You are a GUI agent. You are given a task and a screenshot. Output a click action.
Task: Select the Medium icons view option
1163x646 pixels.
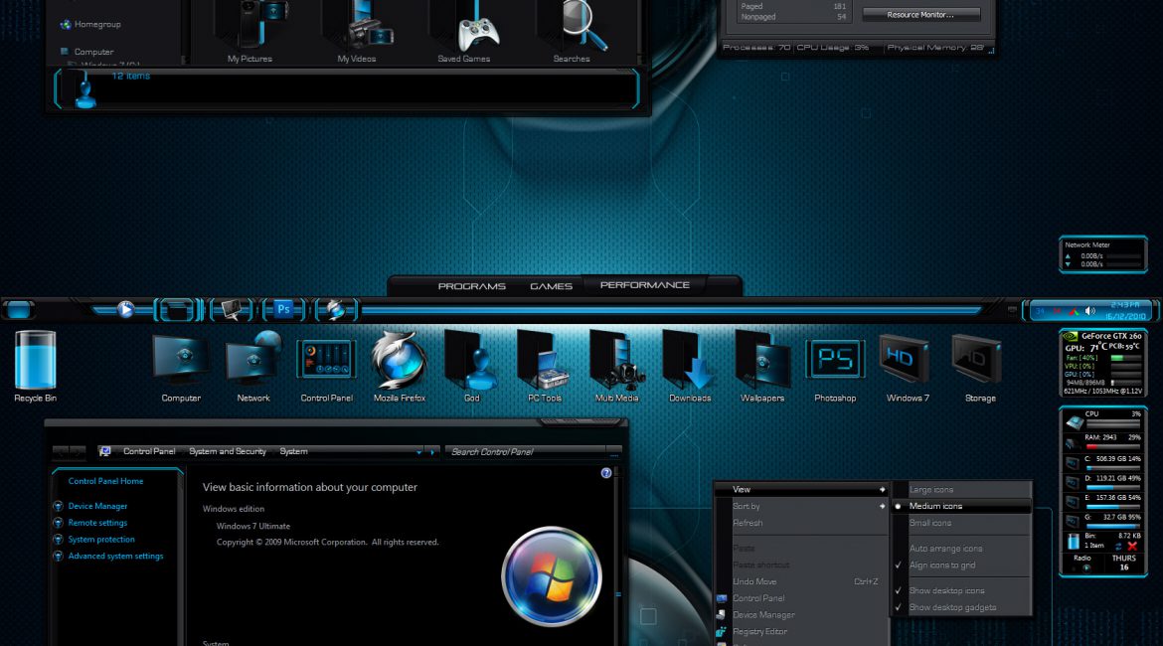[x=961, y=506]
